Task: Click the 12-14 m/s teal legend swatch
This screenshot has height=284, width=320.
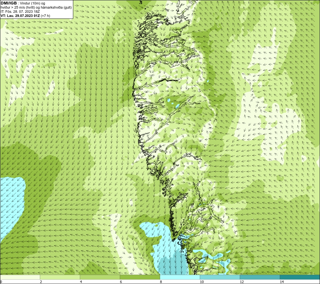Action: click(x=260, y=277)
